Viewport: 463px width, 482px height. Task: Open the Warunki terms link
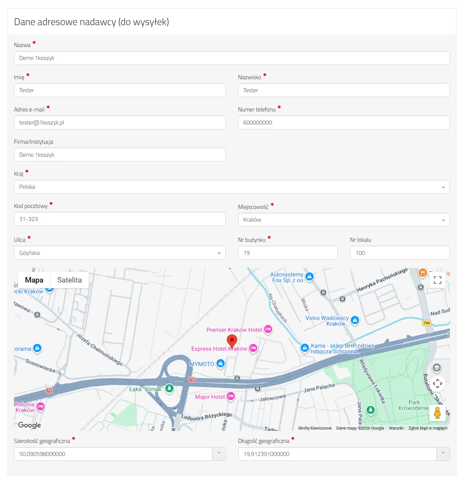click(x=396, y=428)
